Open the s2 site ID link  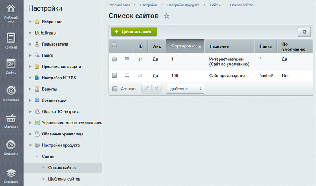point(140,75)
